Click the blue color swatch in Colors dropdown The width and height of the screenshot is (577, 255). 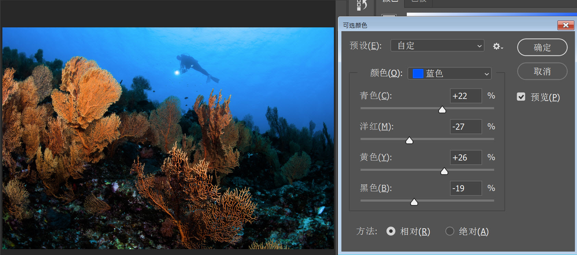418,74
